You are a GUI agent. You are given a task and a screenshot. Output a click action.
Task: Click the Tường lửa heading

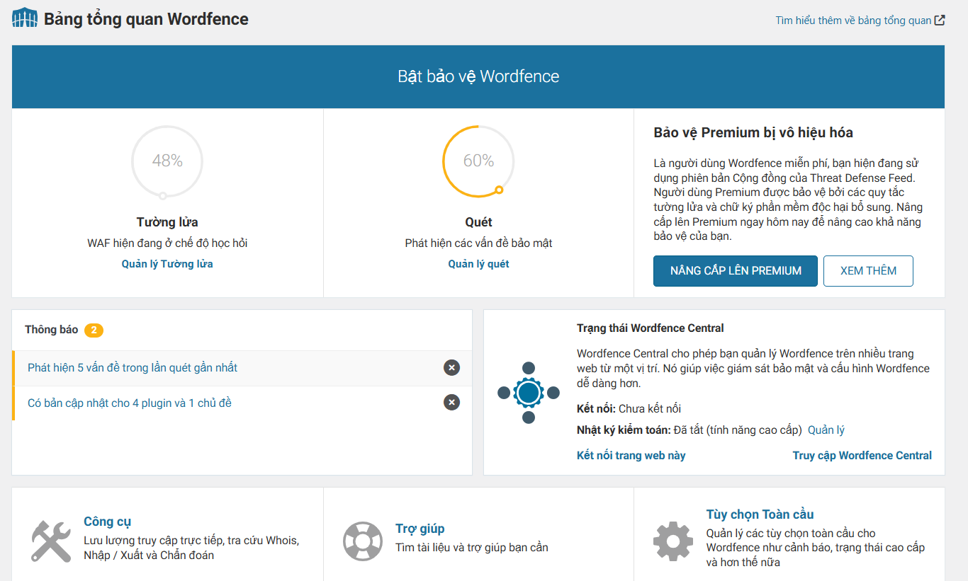tap(167, 222)
